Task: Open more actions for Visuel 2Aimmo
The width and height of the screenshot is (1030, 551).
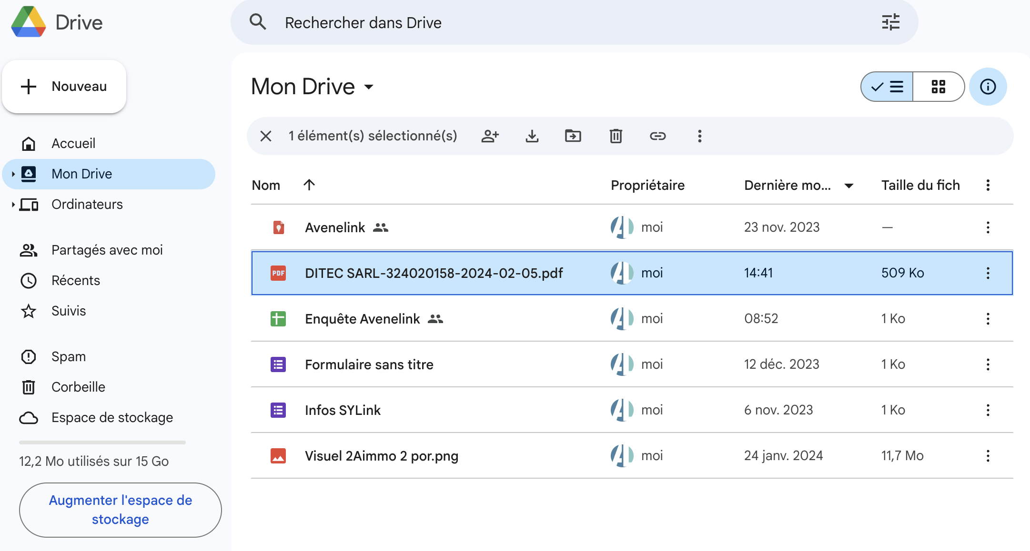Action: (988, 456)
